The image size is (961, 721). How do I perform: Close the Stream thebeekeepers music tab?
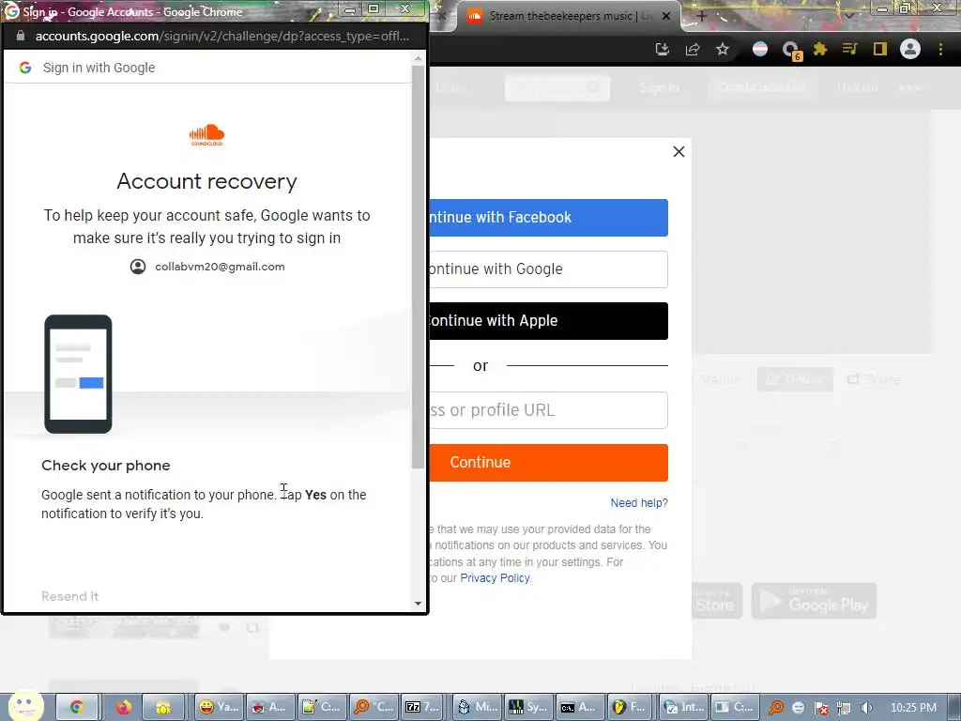[x=667, y=16]
